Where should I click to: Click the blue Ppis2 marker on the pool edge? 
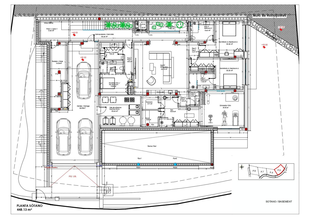[x=175, y=164]
